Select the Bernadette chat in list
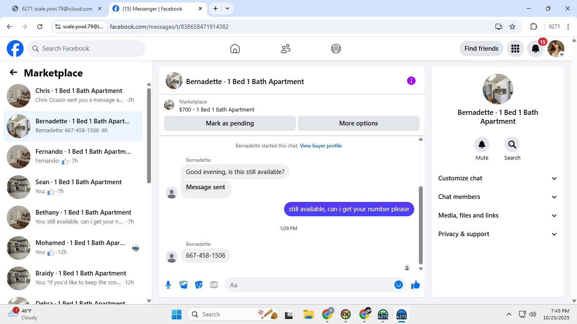The height and width of the screenshot is (324, 577). coord(73,126)
